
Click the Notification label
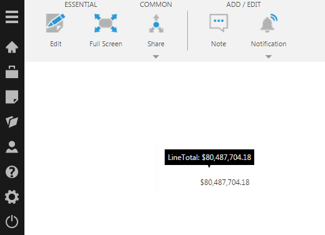(269, 44)
